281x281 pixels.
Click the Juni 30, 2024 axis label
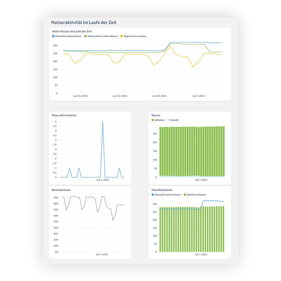click(159, 96)
